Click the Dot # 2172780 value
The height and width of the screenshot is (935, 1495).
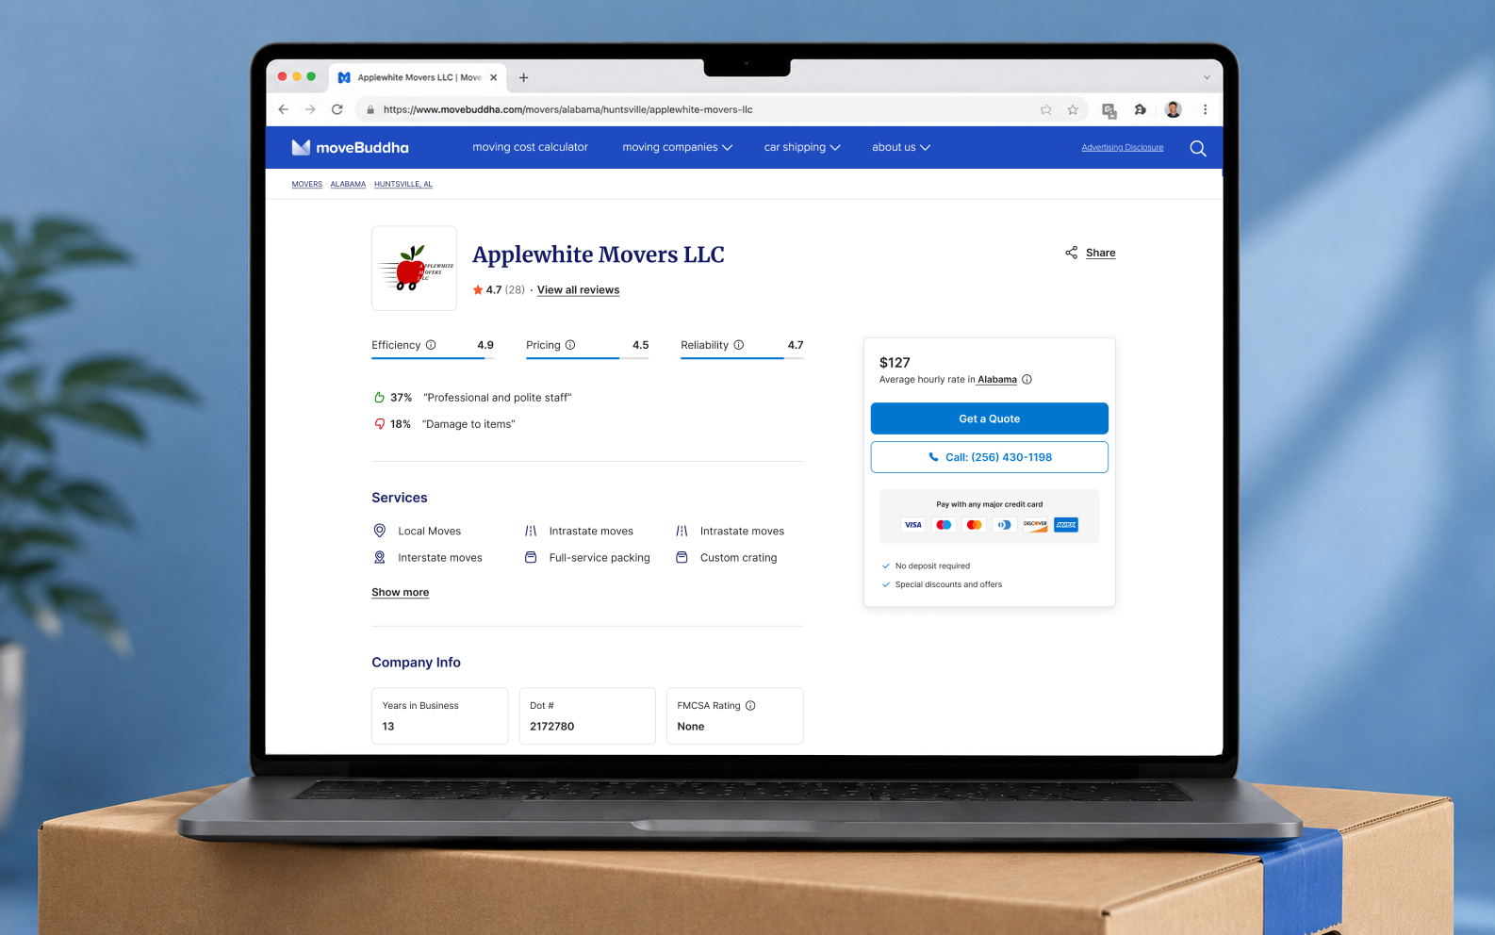[552, 727]
